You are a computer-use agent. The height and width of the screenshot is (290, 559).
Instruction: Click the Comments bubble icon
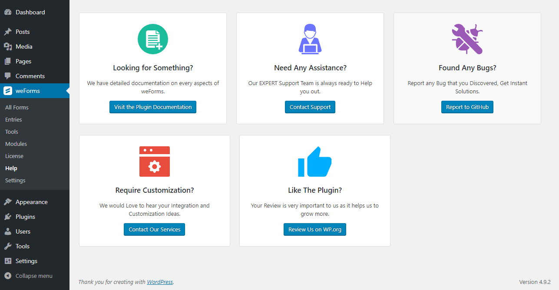click(x=8, y=76)
